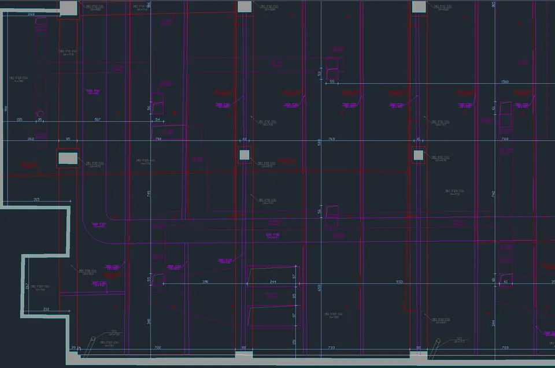Click the gray column square below dimension 42

tap(245, 155)
